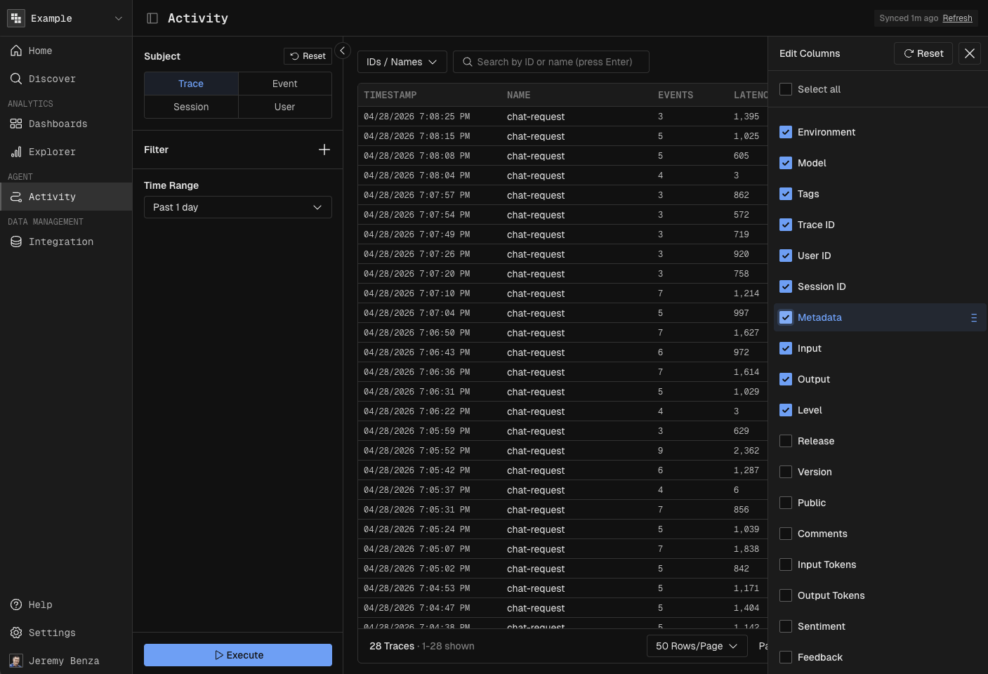The height and width of the screenshot is (674, 988).
Task: Collapse the filter panel with arrow icon
Action: pyautogui.click(x=343, y=51)
